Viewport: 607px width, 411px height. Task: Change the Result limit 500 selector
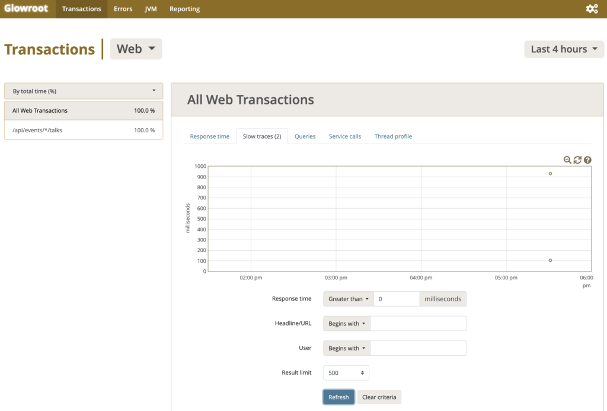click(x=346, y=373)
